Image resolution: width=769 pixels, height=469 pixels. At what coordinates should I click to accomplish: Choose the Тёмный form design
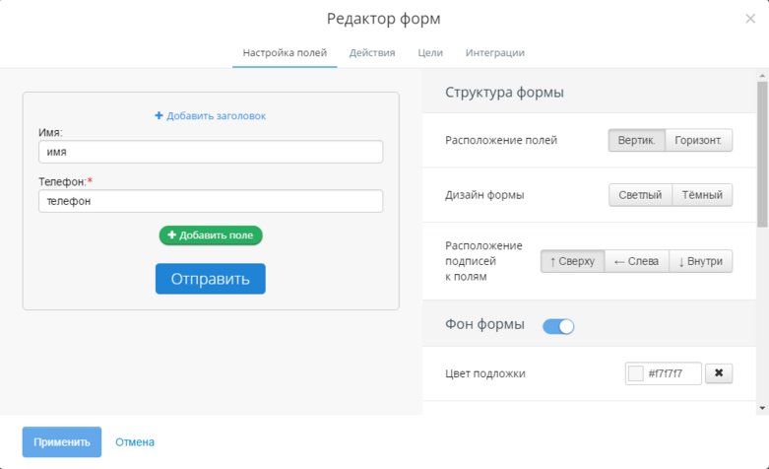(x=702, y=195)
